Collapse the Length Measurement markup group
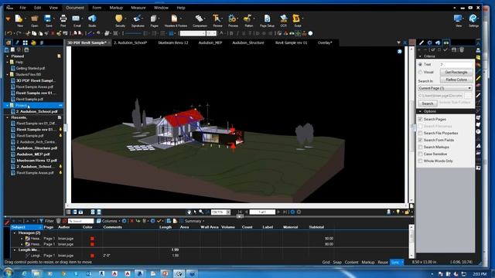 15,249
